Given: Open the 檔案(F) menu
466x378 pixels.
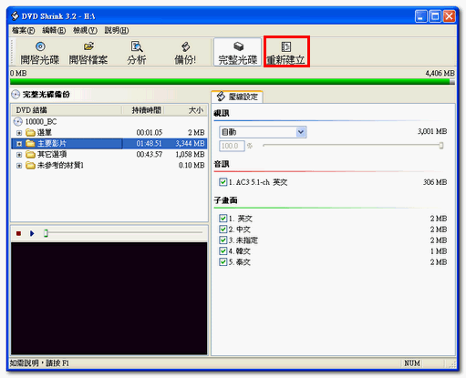Looking at the screenshot, I should pyautogui.click(x=24, y=30).
